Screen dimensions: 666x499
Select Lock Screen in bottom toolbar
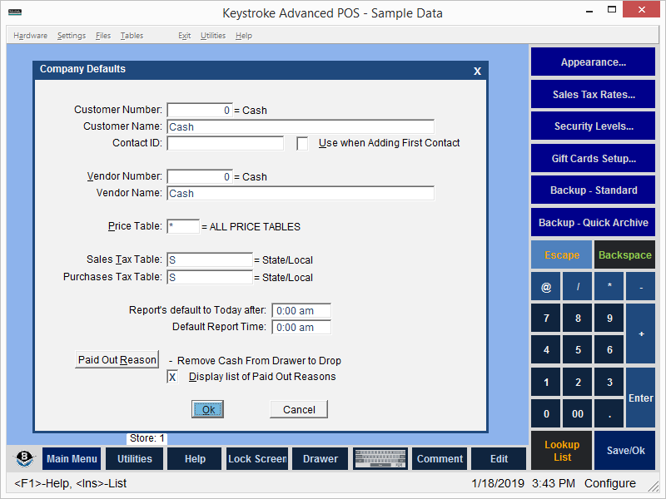(x=257, y=459)
